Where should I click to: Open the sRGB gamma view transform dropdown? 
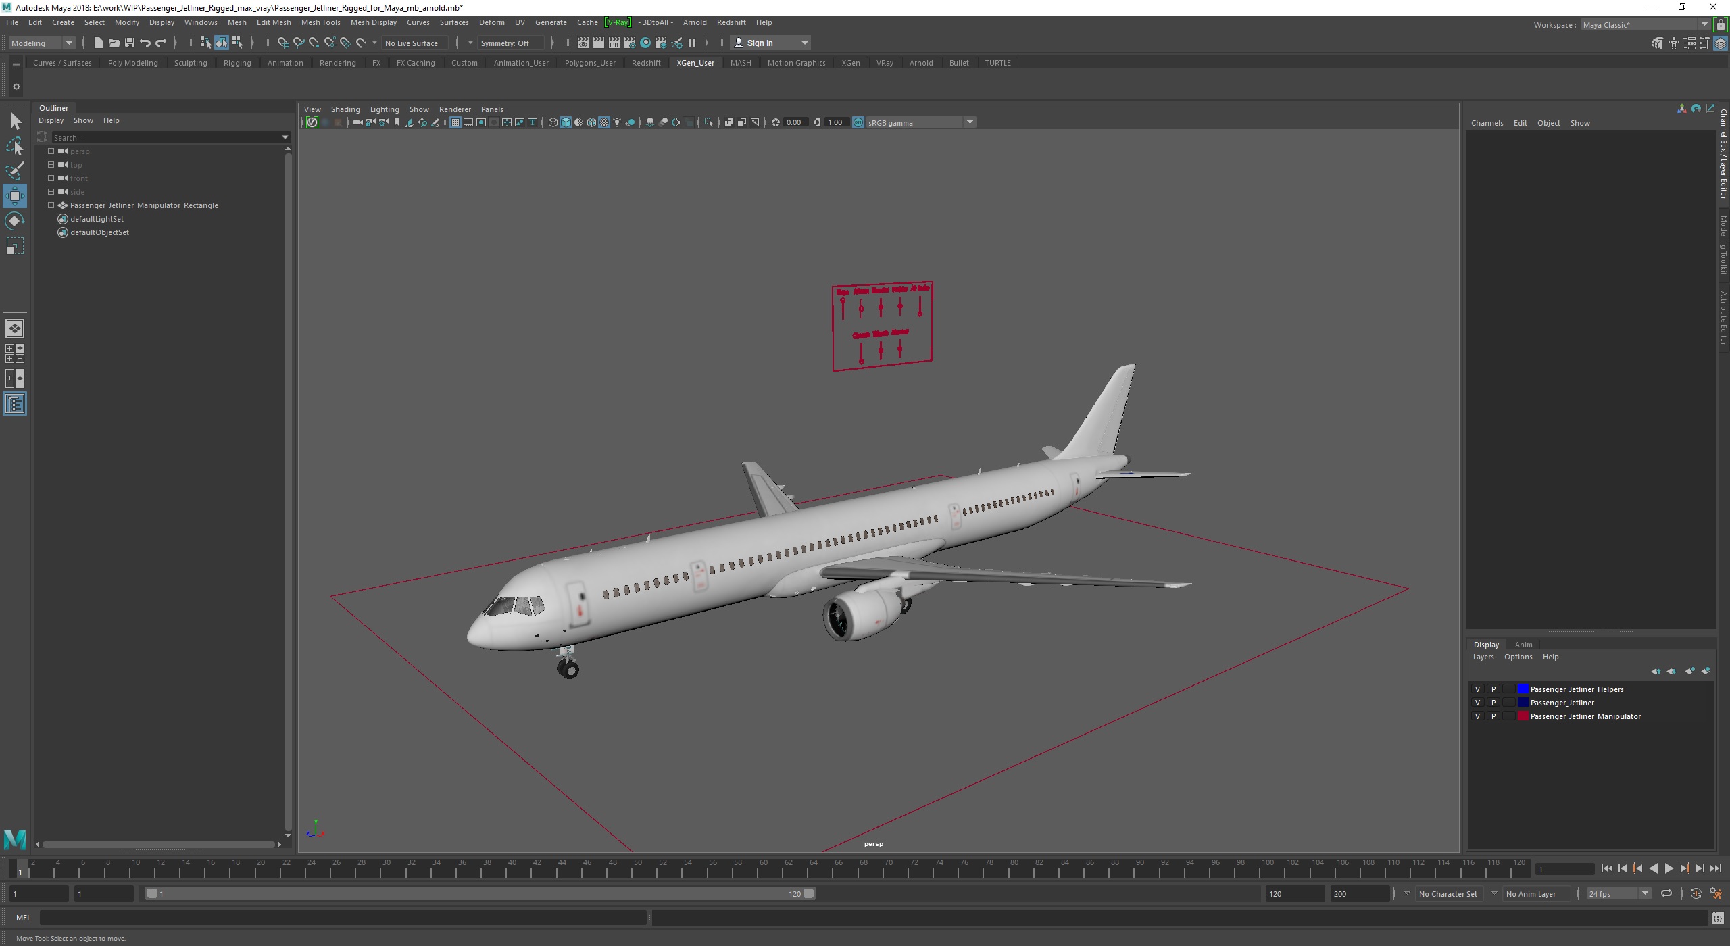(920, 122)
